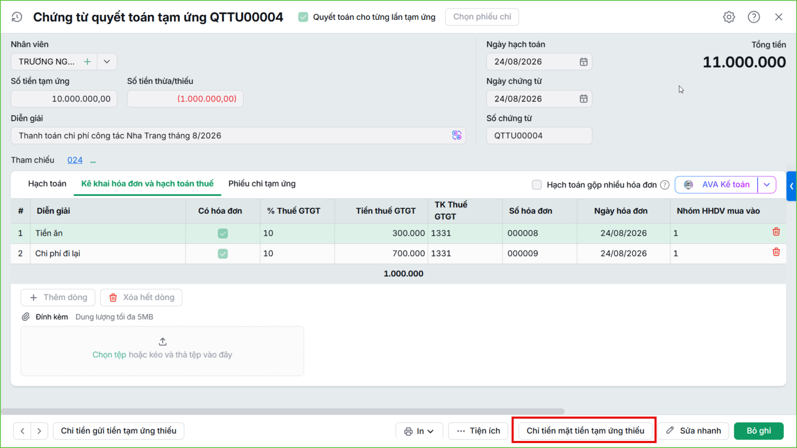Go to the next voucher arrow

click(x=39, y=431)
